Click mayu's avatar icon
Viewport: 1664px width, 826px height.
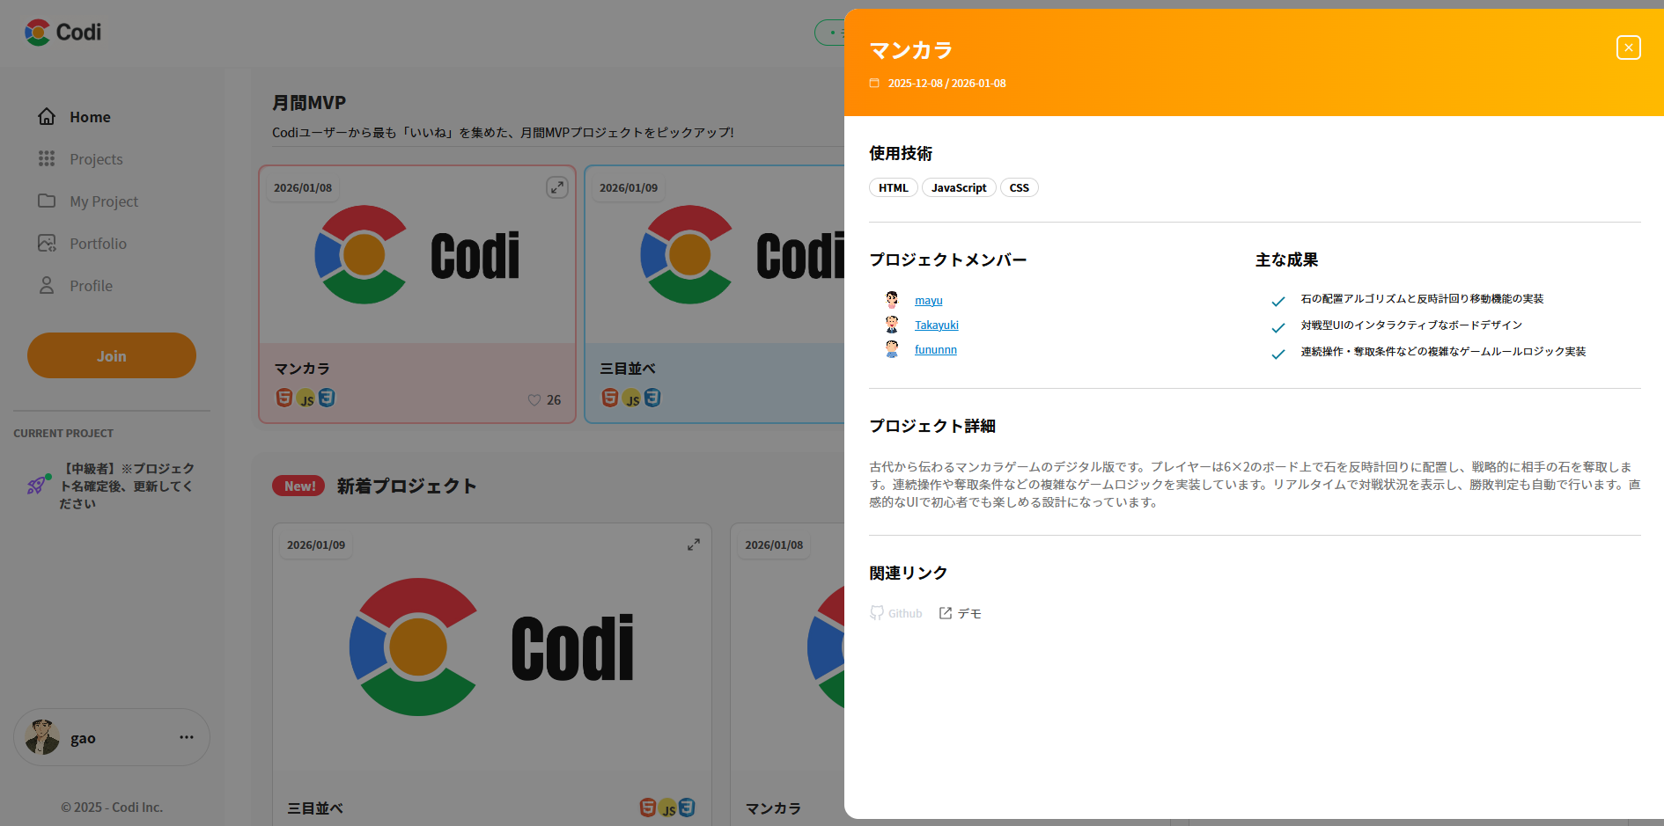(x=892, y=300)
